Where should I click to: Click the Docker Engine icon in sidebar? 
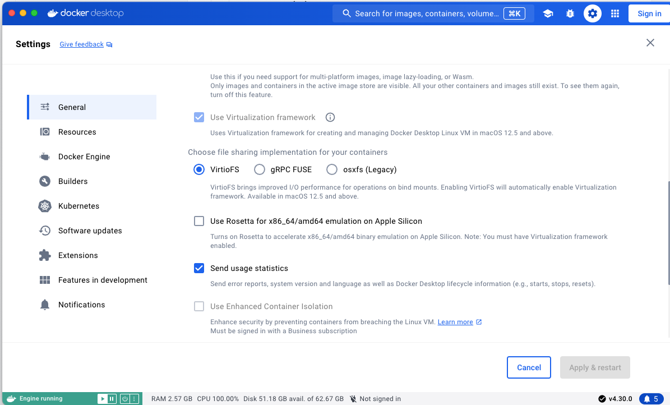point(45,157)
